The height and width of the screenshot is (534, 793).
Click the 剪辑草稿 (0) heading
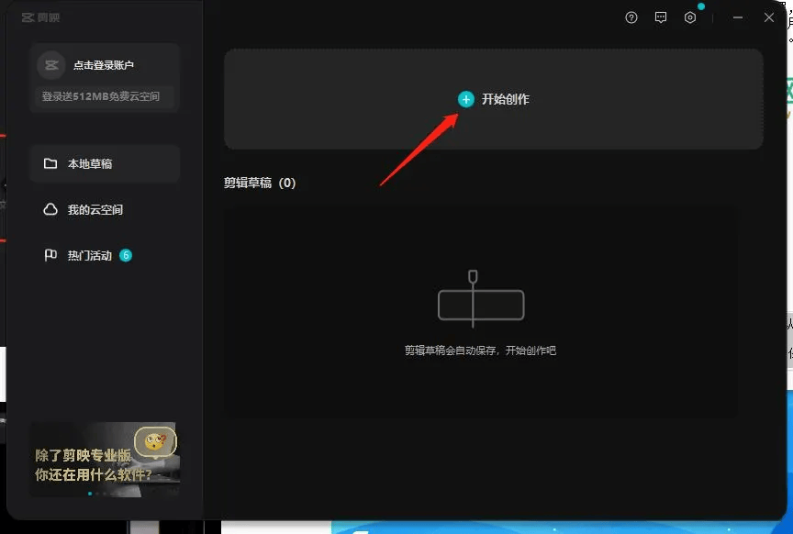tap(260, 183)
